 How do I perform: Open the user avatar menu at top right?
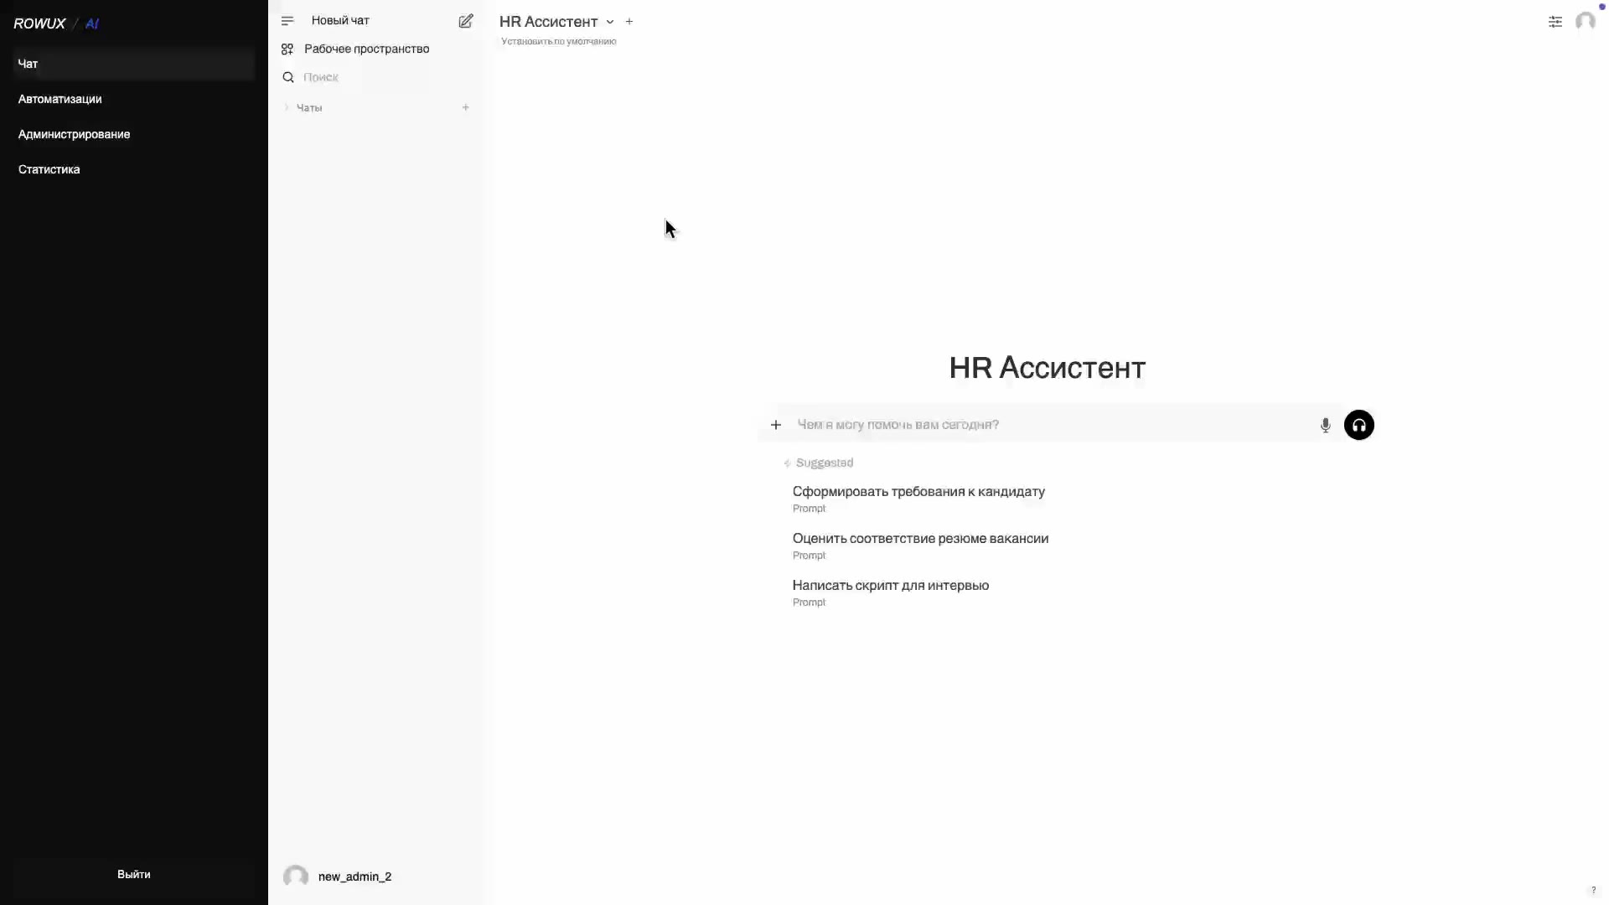1586,21
